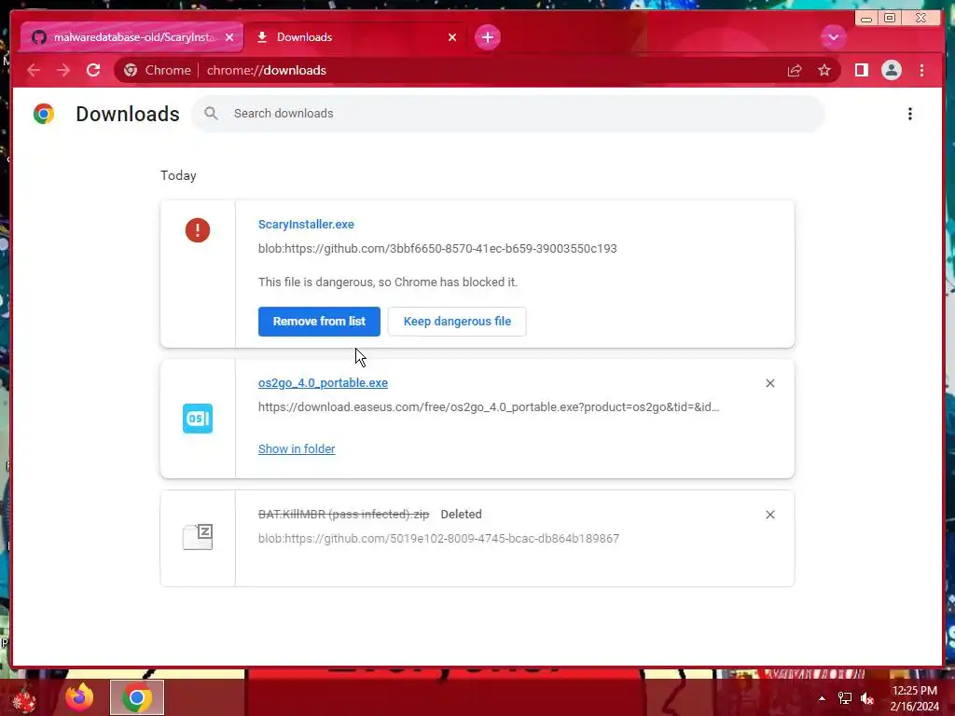
Task: Restore down the Chrome window
Action: coord(889,19)
